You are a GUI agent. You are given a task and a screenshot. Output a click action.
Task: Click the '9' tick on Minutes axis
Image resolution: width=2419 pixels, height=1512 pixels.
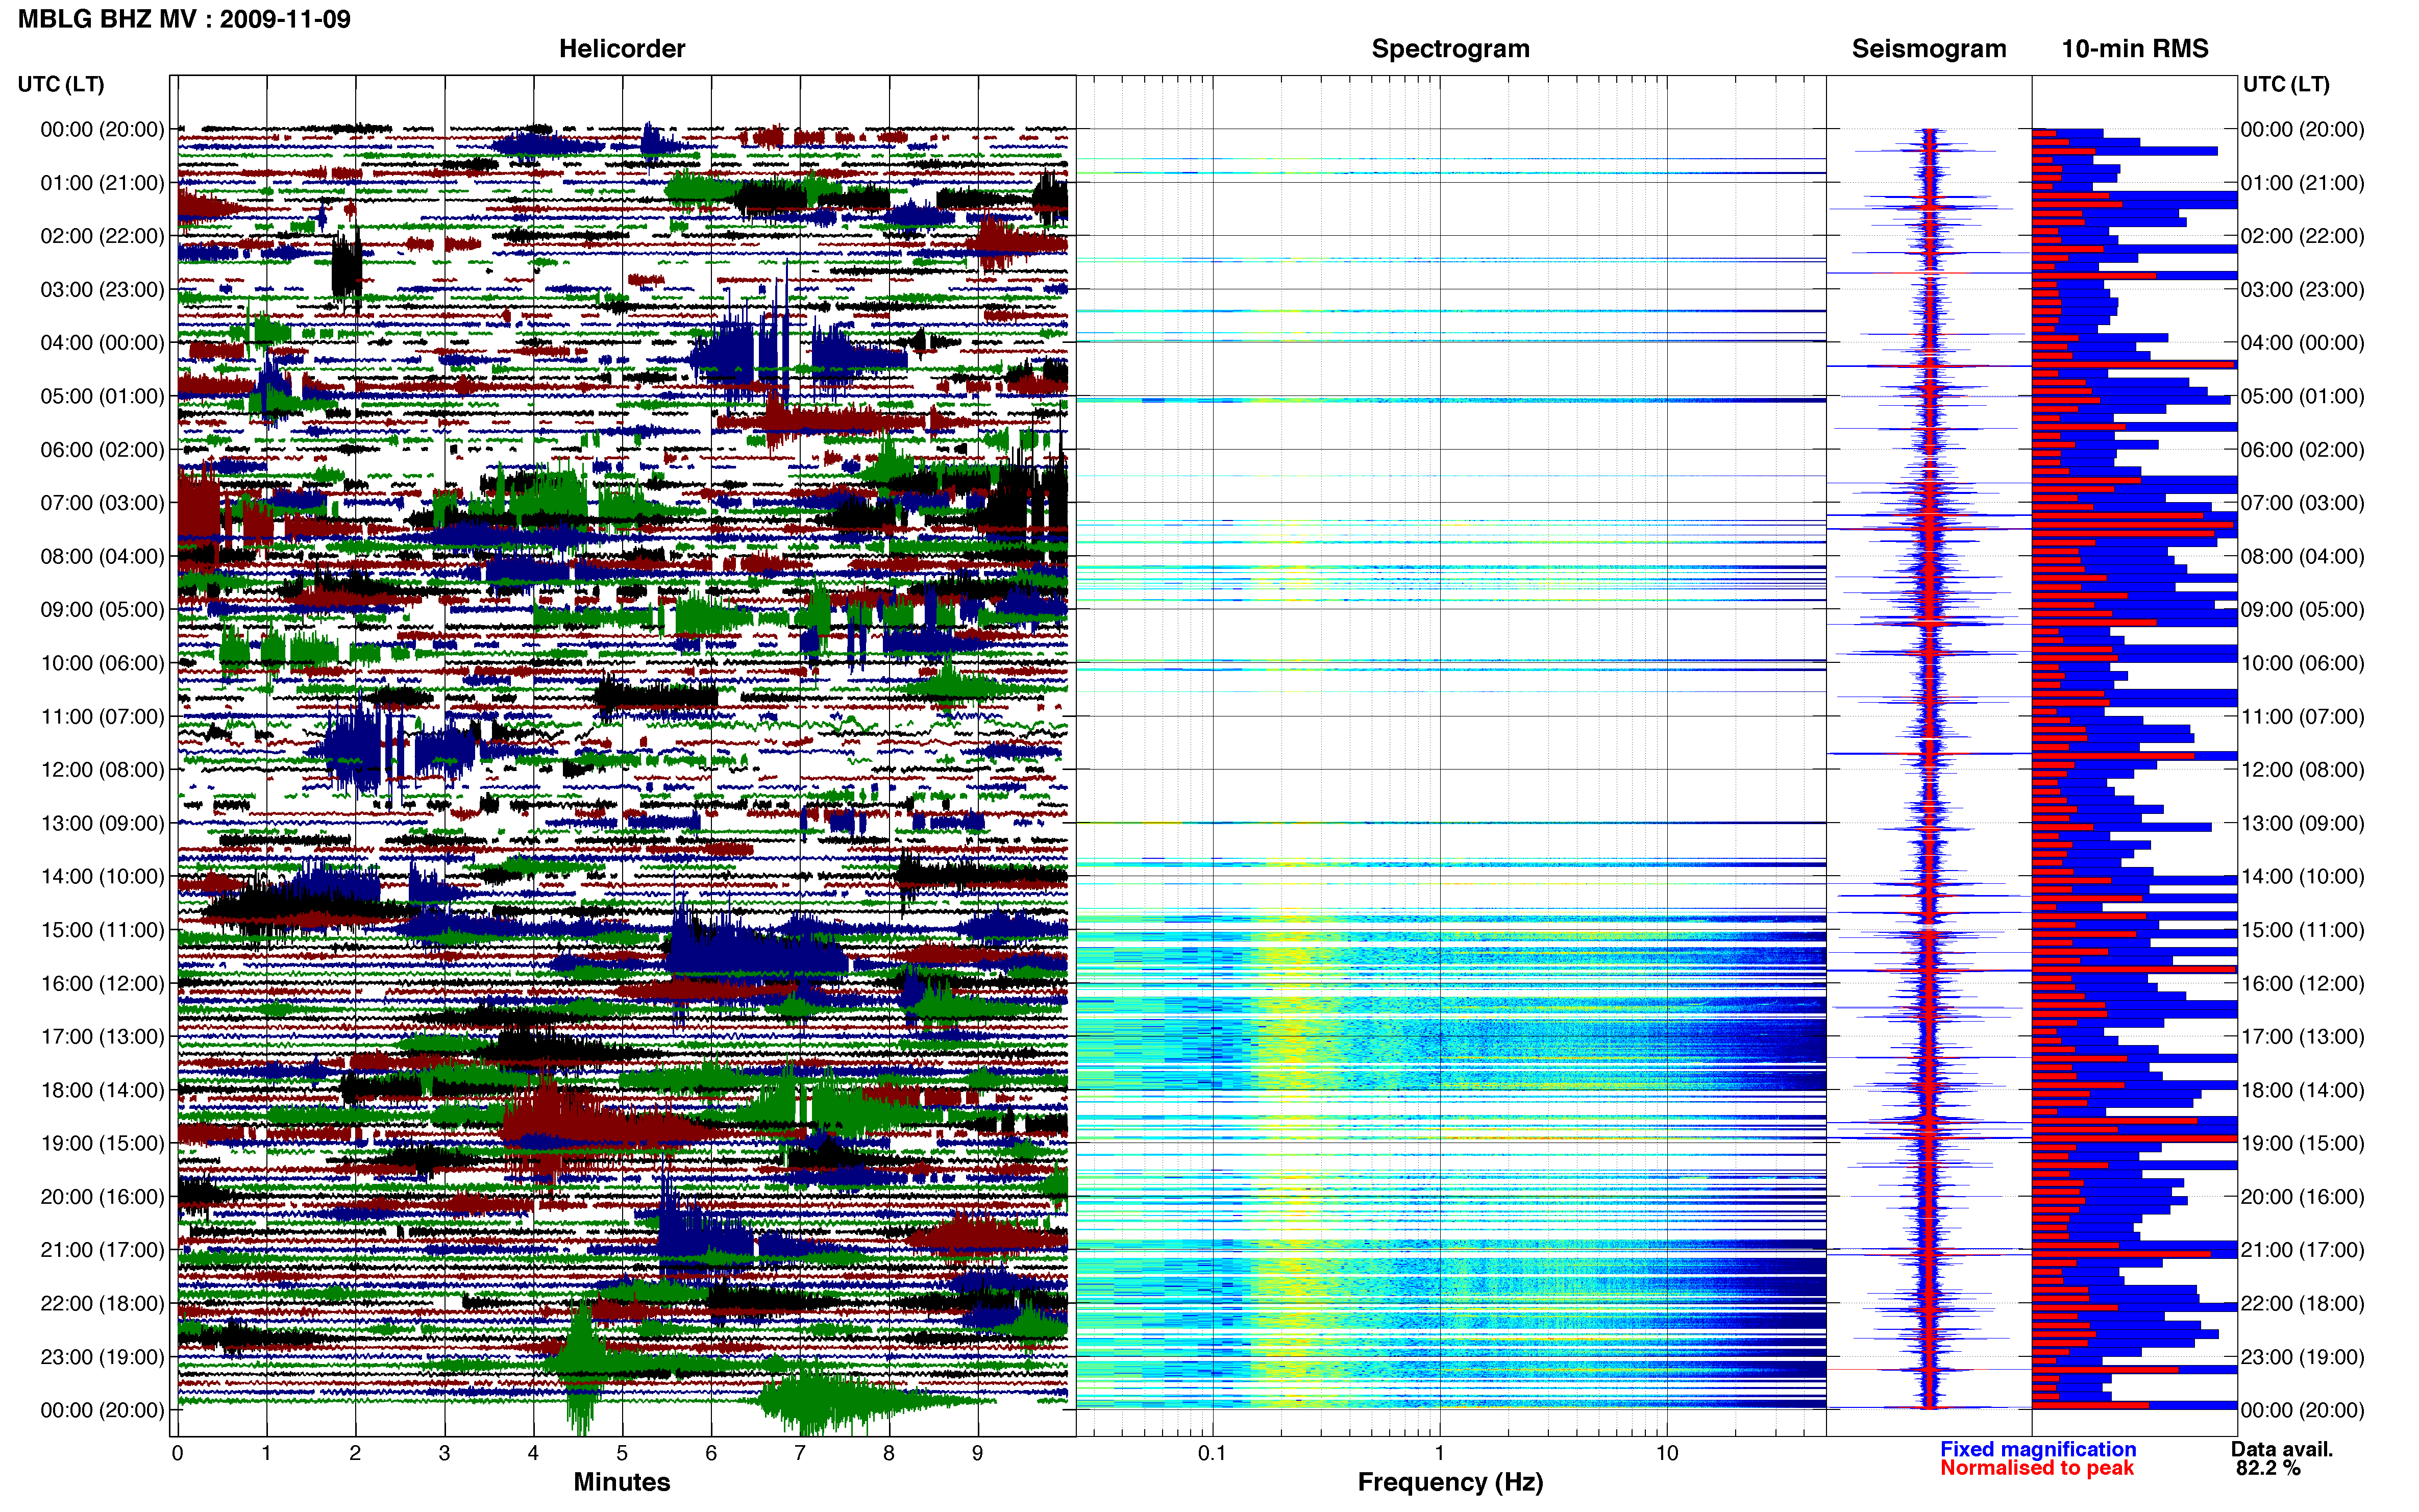[x=977, y=1453]
